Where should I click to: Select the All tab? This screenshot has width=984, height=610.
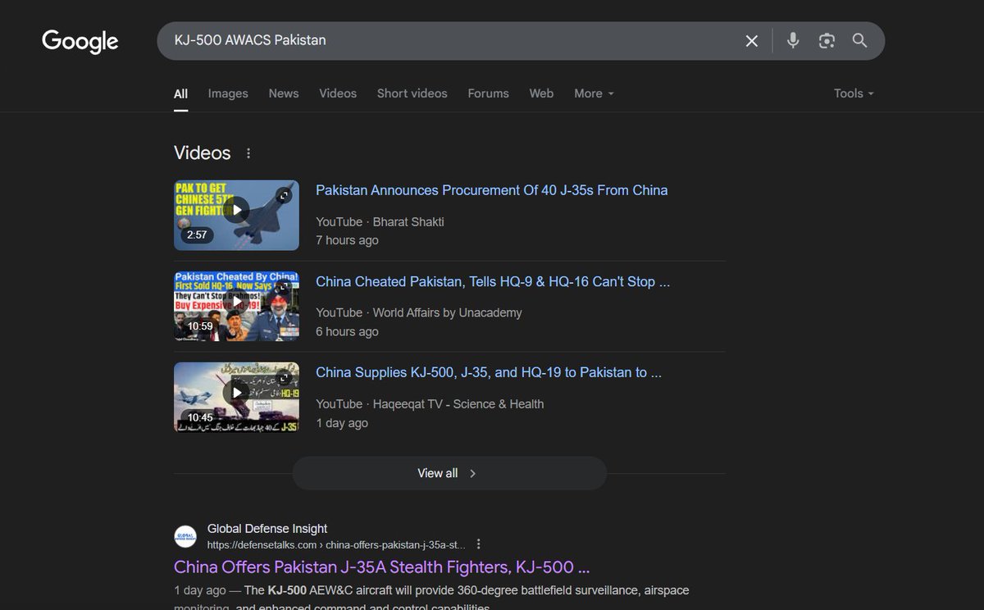180,93
